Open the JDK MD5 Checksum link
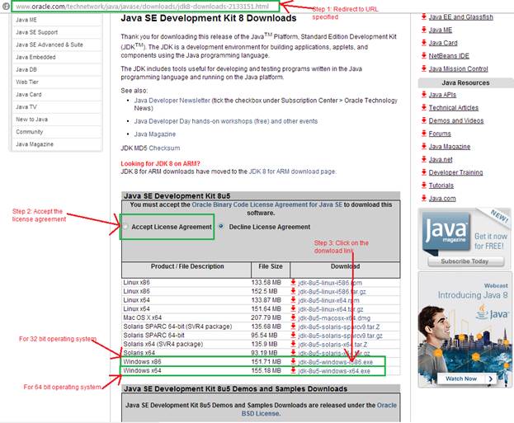 (x=164, y=148)
